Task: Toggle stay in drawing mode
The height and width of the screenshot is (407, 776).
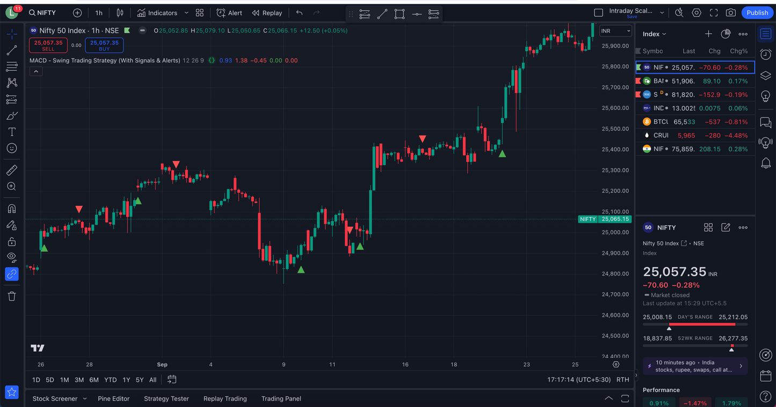Action: tap(12, 225)
